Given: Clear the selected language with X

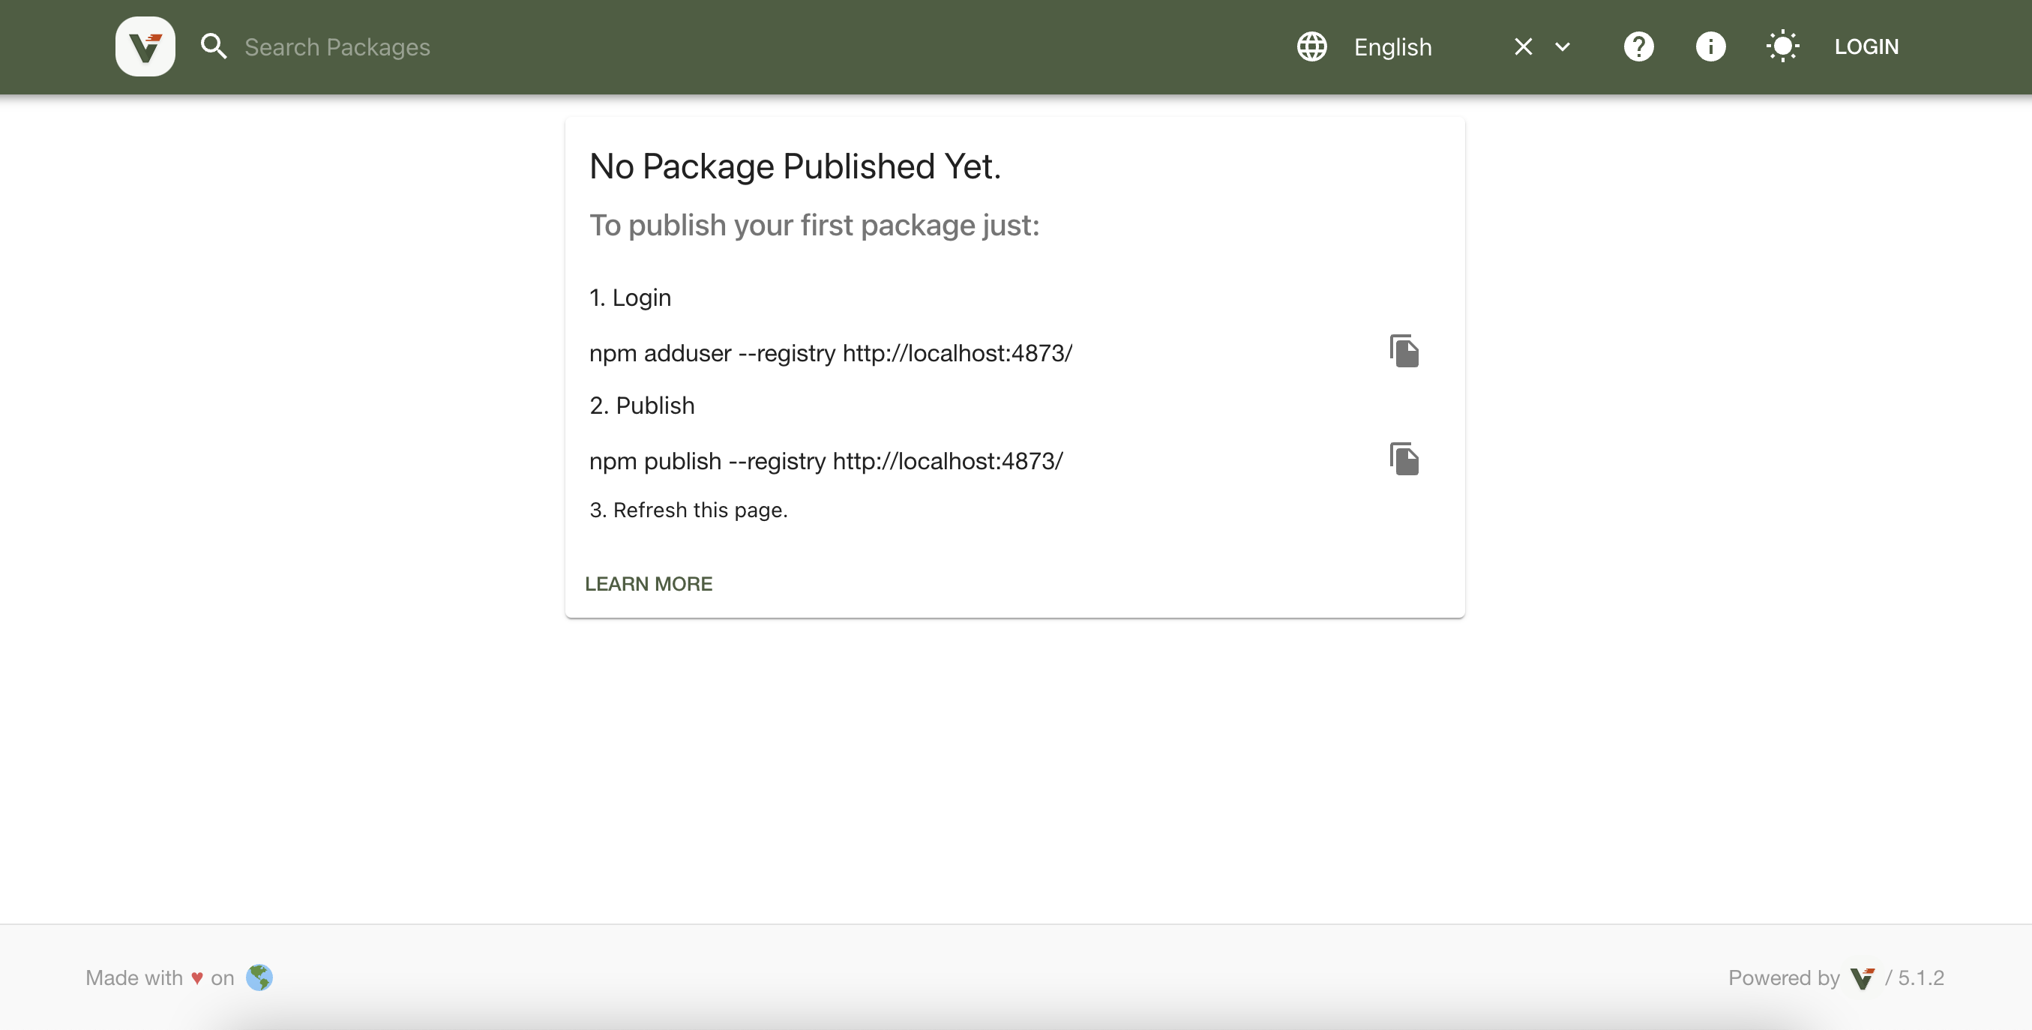Looking at the screenshot, I should [1523, 47].
